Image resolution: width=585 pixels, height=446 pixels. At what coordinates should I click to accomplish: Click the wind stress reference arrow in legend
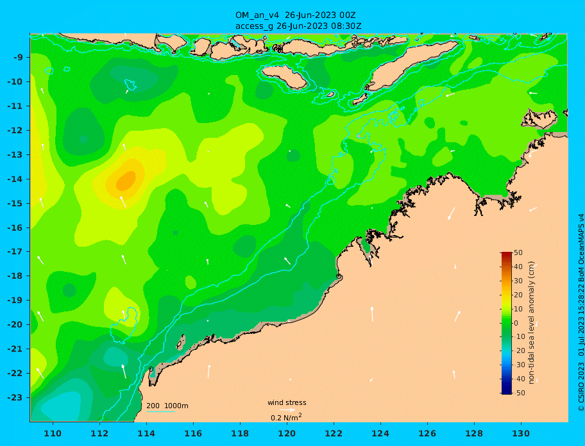point(287,410)
